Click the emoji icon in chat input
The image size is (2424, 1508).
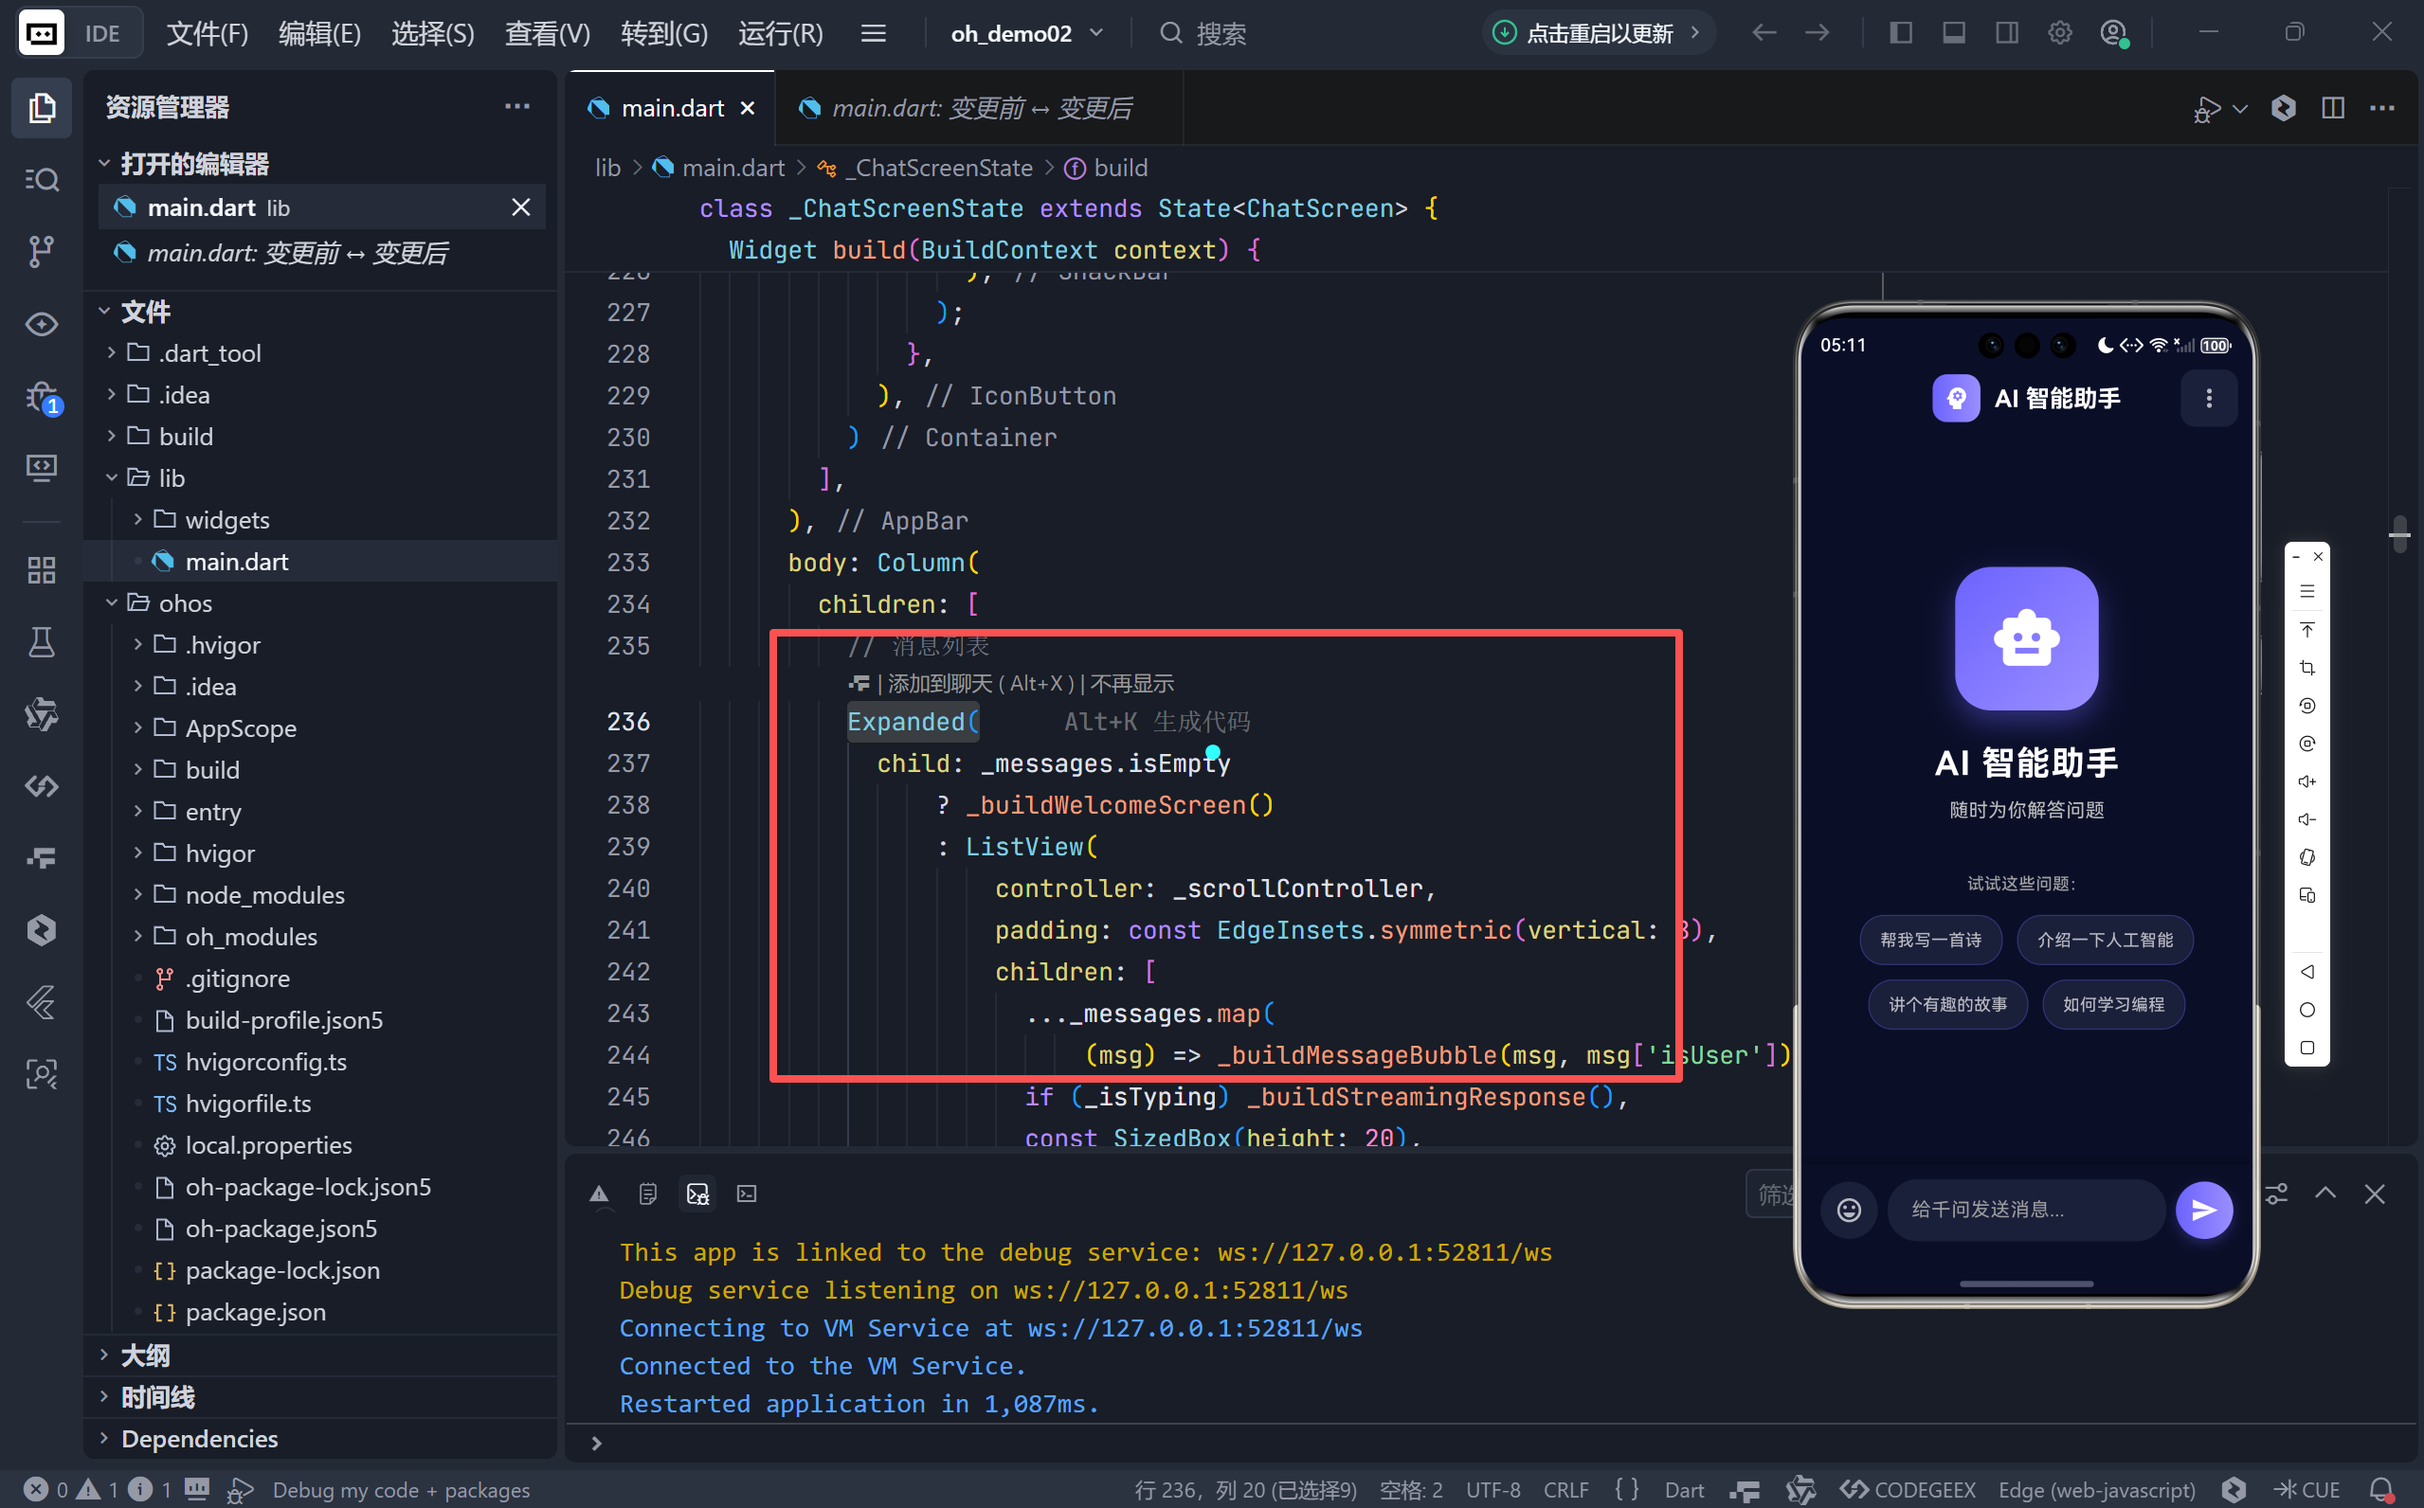(1849, 1210)
